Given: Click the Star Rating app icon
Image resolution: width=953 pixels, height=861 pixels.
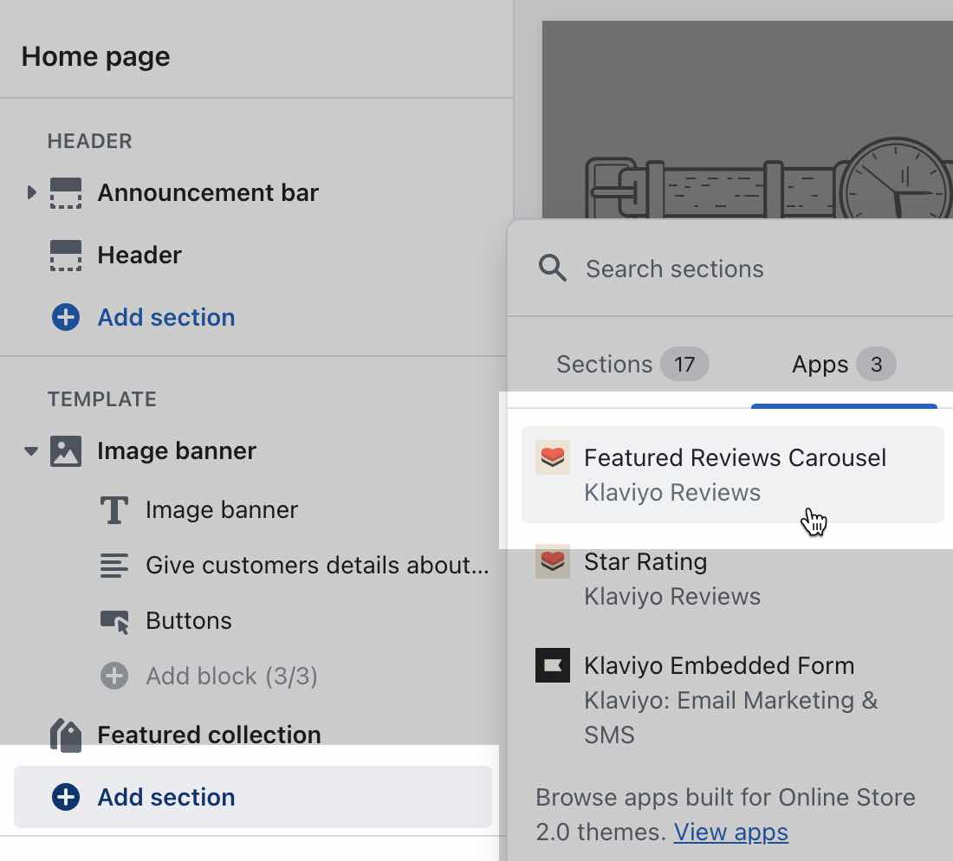Looking at the screenshot, I should [553, 561].
